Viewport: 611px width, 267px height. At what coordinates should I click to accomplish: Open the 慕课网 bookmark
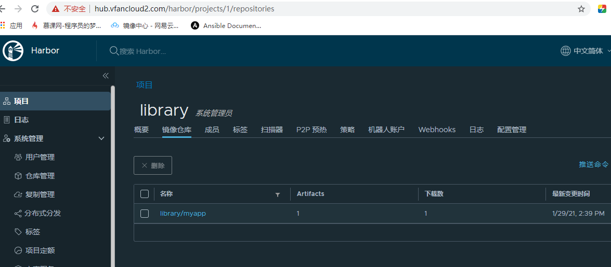click(x=66, y=25)
